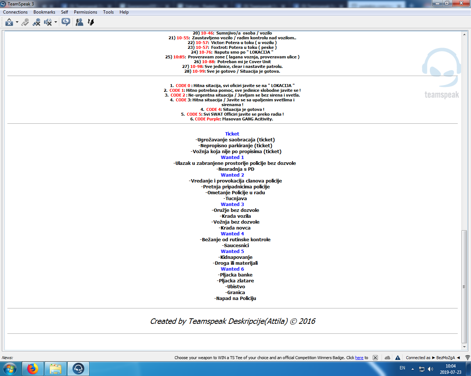Click '-Krada vozila' text
This screenshot has width=471, height=376.
pyautogui.click(x=235, y=216)
